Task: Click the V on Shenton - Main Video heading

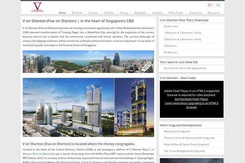Action: pyautogui.click(x=178, y=78)
